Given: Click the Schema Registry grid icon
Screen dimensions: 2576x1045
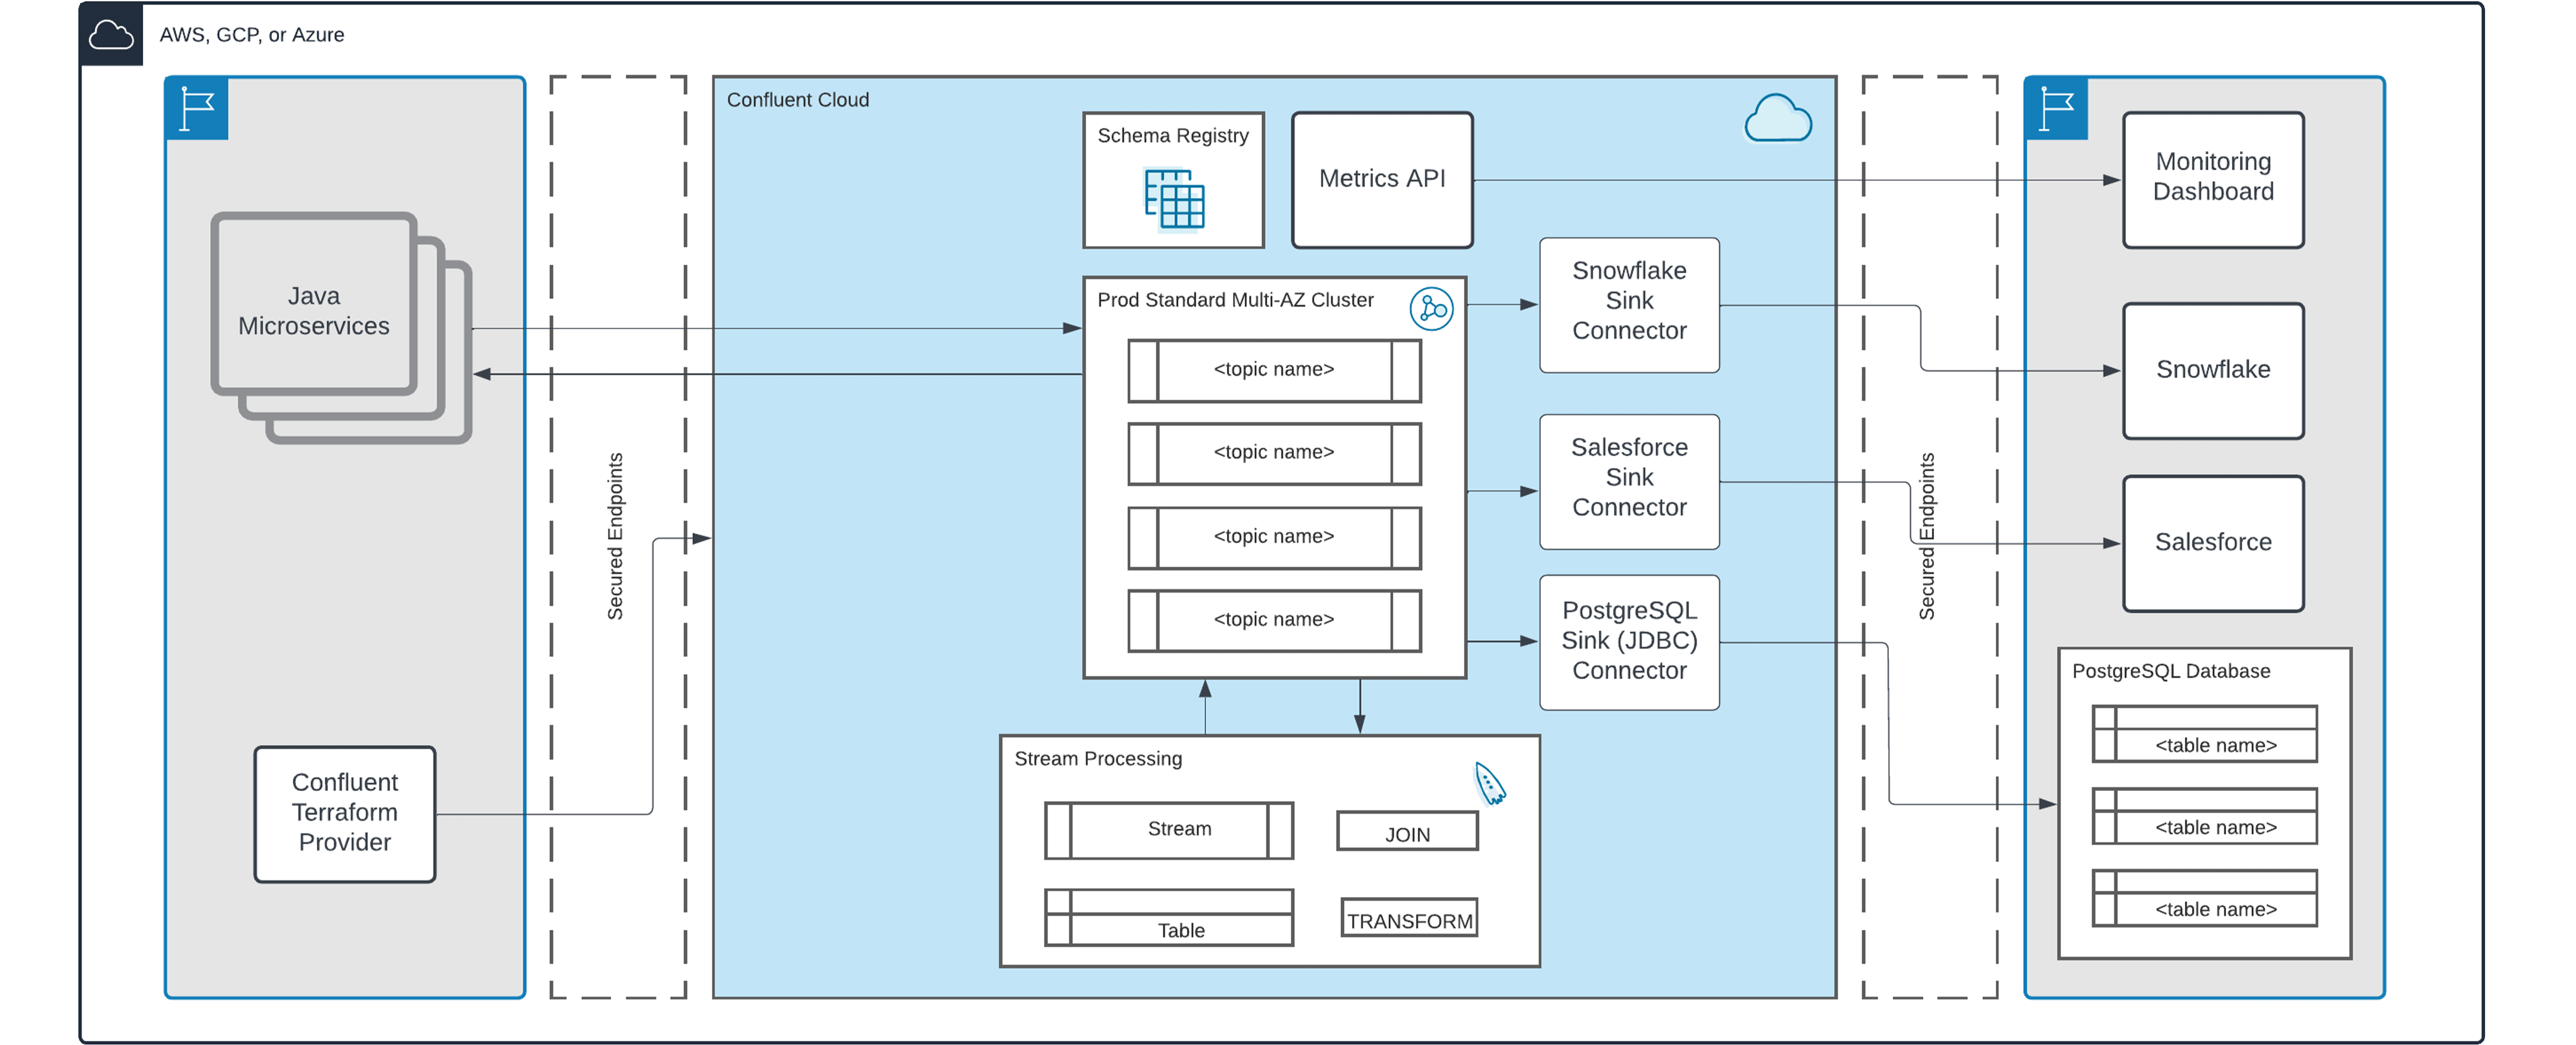Looking at the screenshot, I should [x=1174, y=199].
